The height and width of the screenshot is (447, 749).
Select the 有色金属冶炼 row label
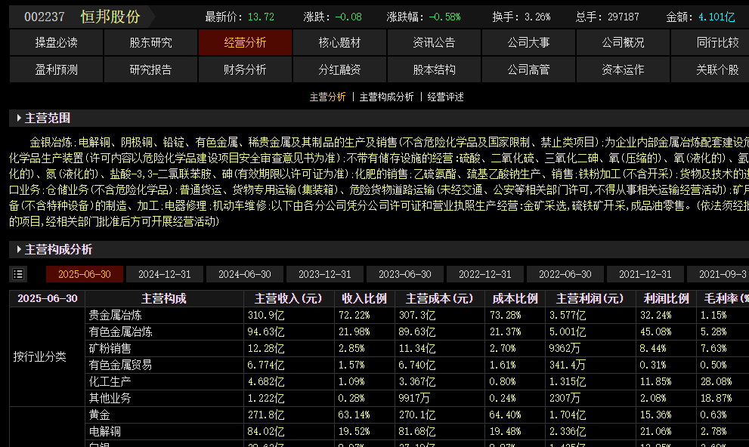pos(120,332)
